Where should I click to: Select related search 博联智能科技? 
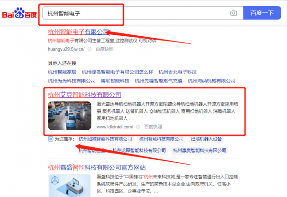(x=115, y=81)
